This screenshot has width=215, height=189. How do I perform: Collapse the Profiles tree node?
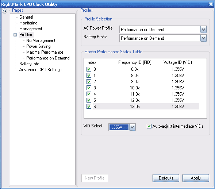15,35
